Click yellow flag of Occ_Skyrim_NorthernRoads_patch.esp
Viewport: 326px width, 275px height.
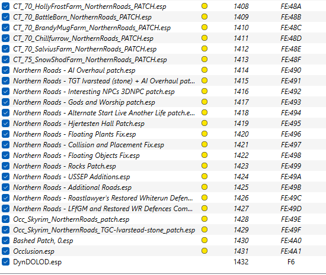pyautogui.click(x=204, y=219)
